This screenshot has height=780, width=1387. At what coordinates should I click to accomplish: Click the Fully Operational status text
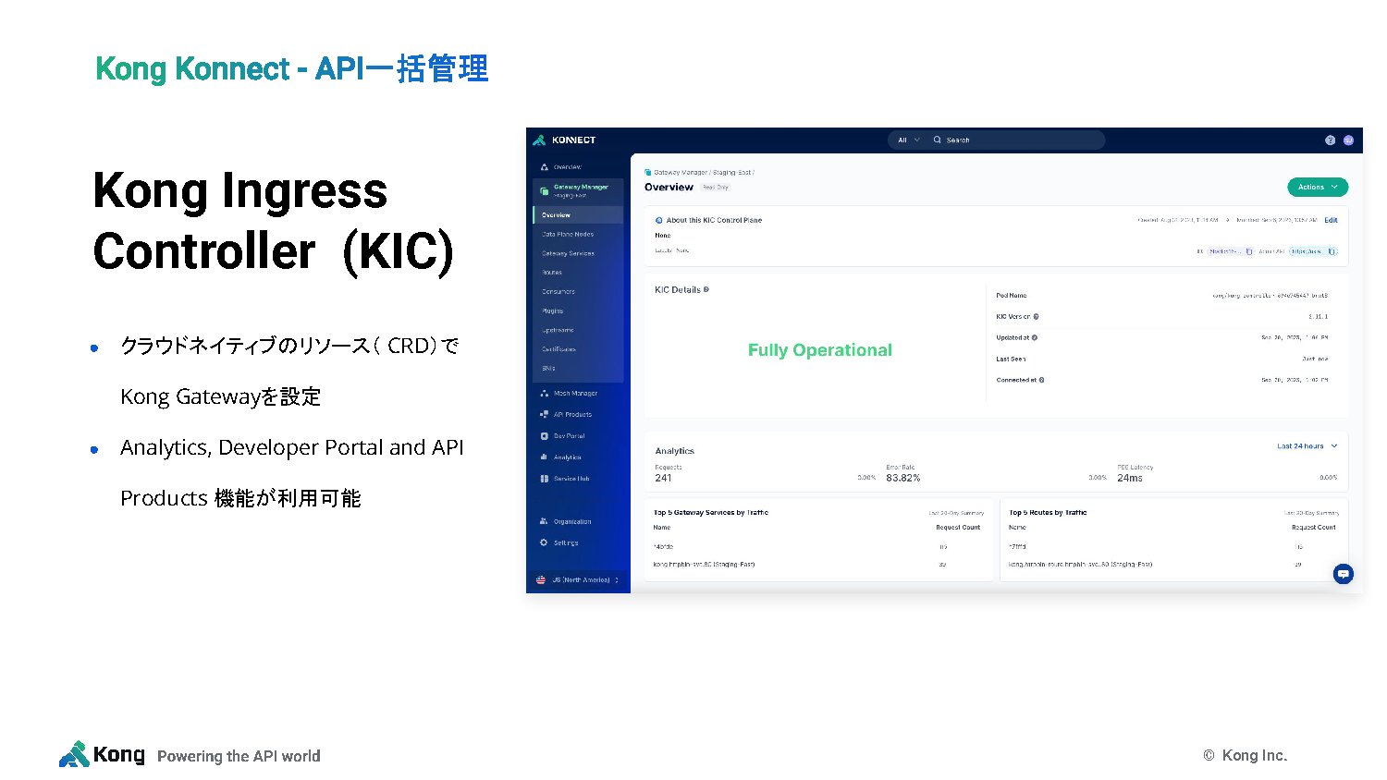(x=819, y=350)
